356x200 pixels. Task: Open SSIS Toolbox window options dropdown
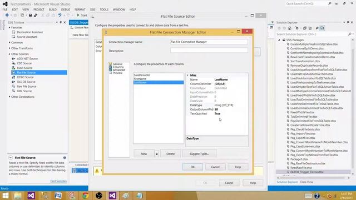[x=57, y=22]
